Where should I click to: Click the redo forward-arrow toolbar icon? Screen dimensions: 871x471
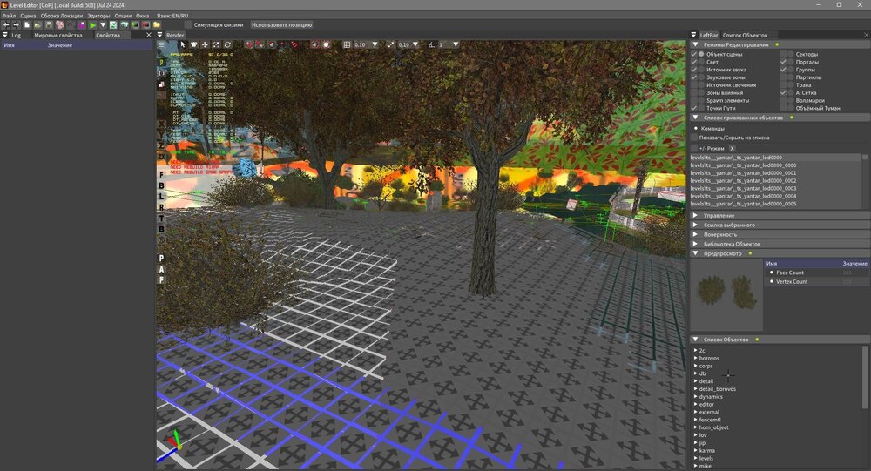point(16,25)
